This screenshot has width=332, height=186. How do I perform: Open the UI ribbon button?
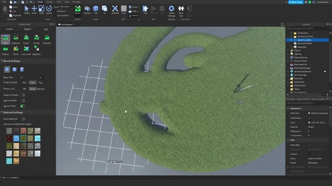pyautogui.click(x=105, y=10)
